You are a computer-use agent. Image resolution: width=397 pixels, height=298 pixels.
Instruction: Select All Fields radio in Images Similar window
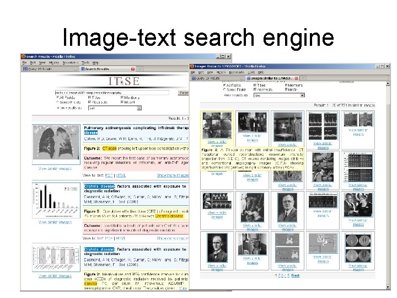pyautogui.click(x=224, y=85)
